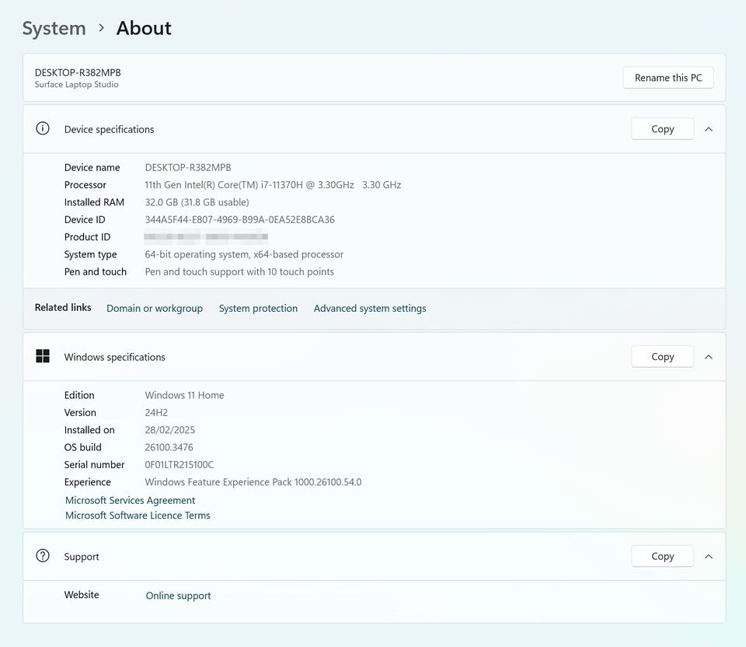Copy the Support section information
Viewport: 746px width, 647px height.
point(662,556)
